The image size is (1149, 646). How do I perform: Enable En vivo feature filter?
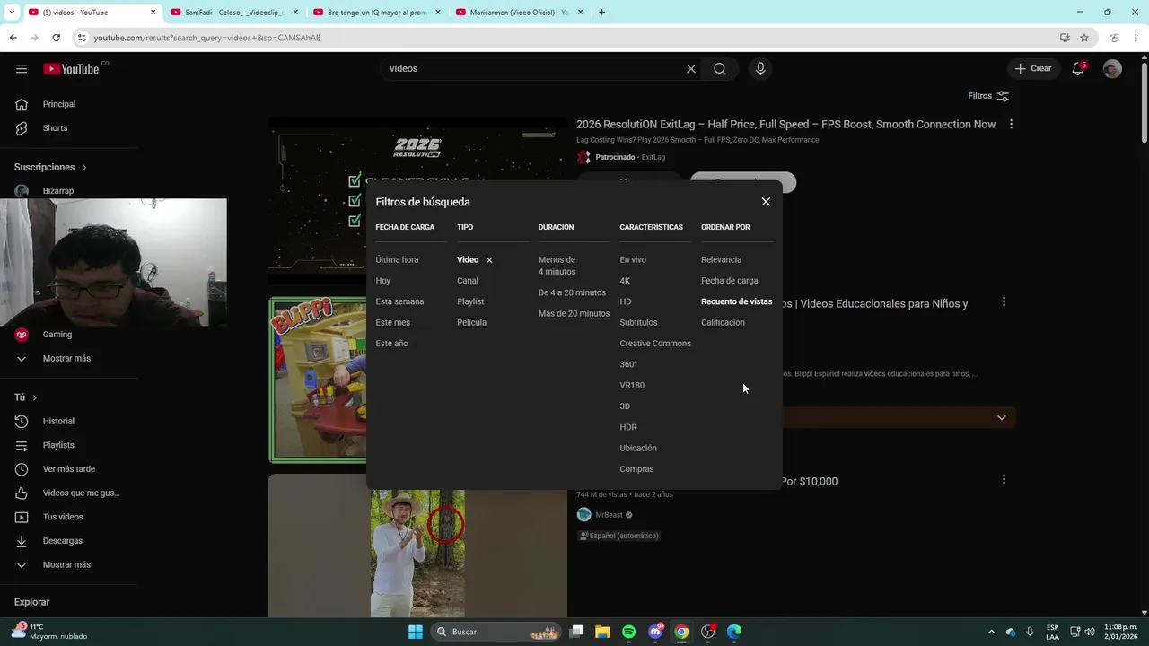pos(633,260)
